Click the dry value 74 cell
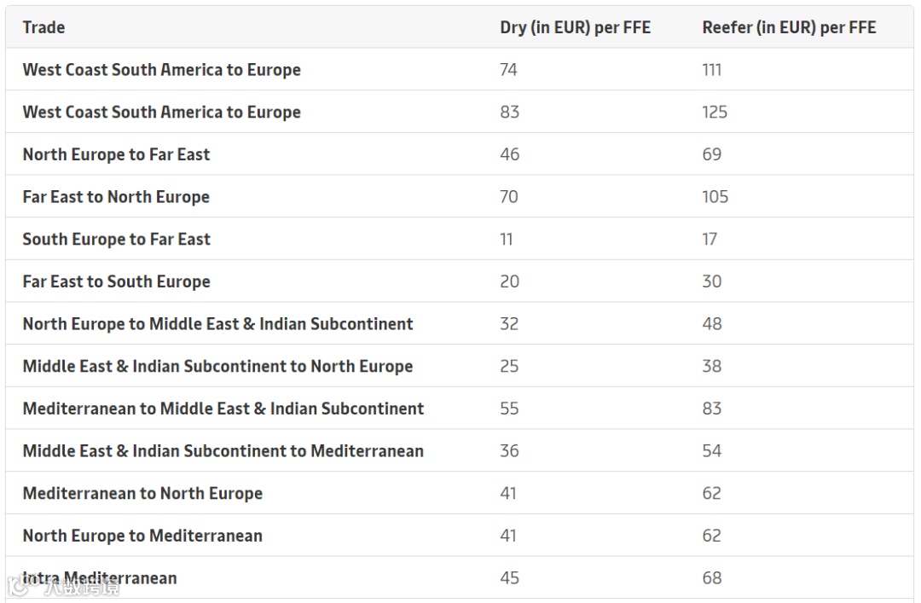921x603 pixels. pos(508,70)
